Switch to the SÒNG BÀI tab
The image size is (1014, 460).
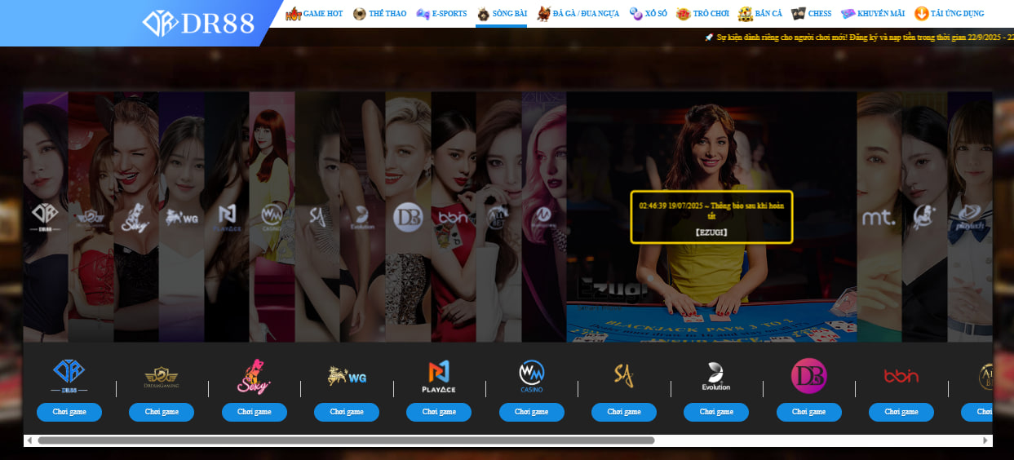click(x=502, y=14)
